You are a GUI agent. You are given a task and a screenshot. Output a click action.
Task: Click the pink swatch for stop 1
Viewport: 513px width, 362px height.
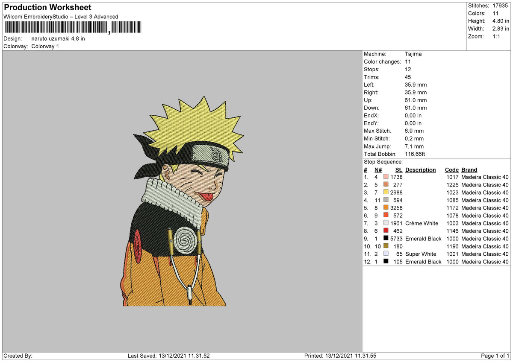tap(386, 177)
